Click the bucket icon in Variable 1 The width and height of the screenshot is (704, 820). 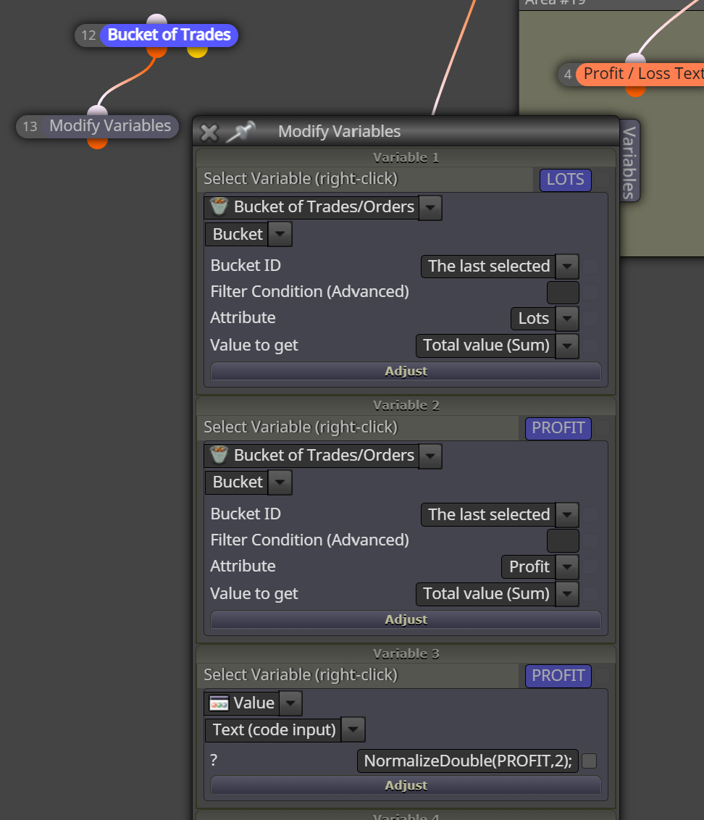pos(219,206)
